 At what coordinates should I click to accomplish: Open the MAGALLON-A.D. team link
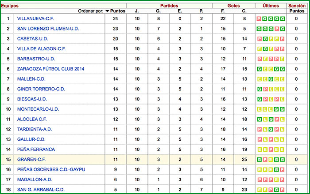tap(35, 180)
